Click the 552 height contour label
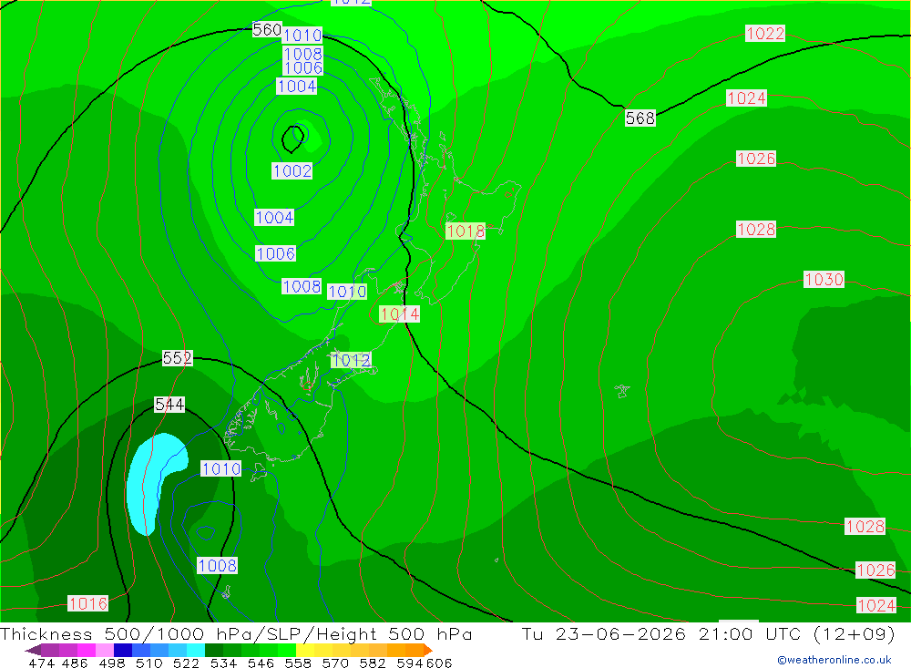 178,357
